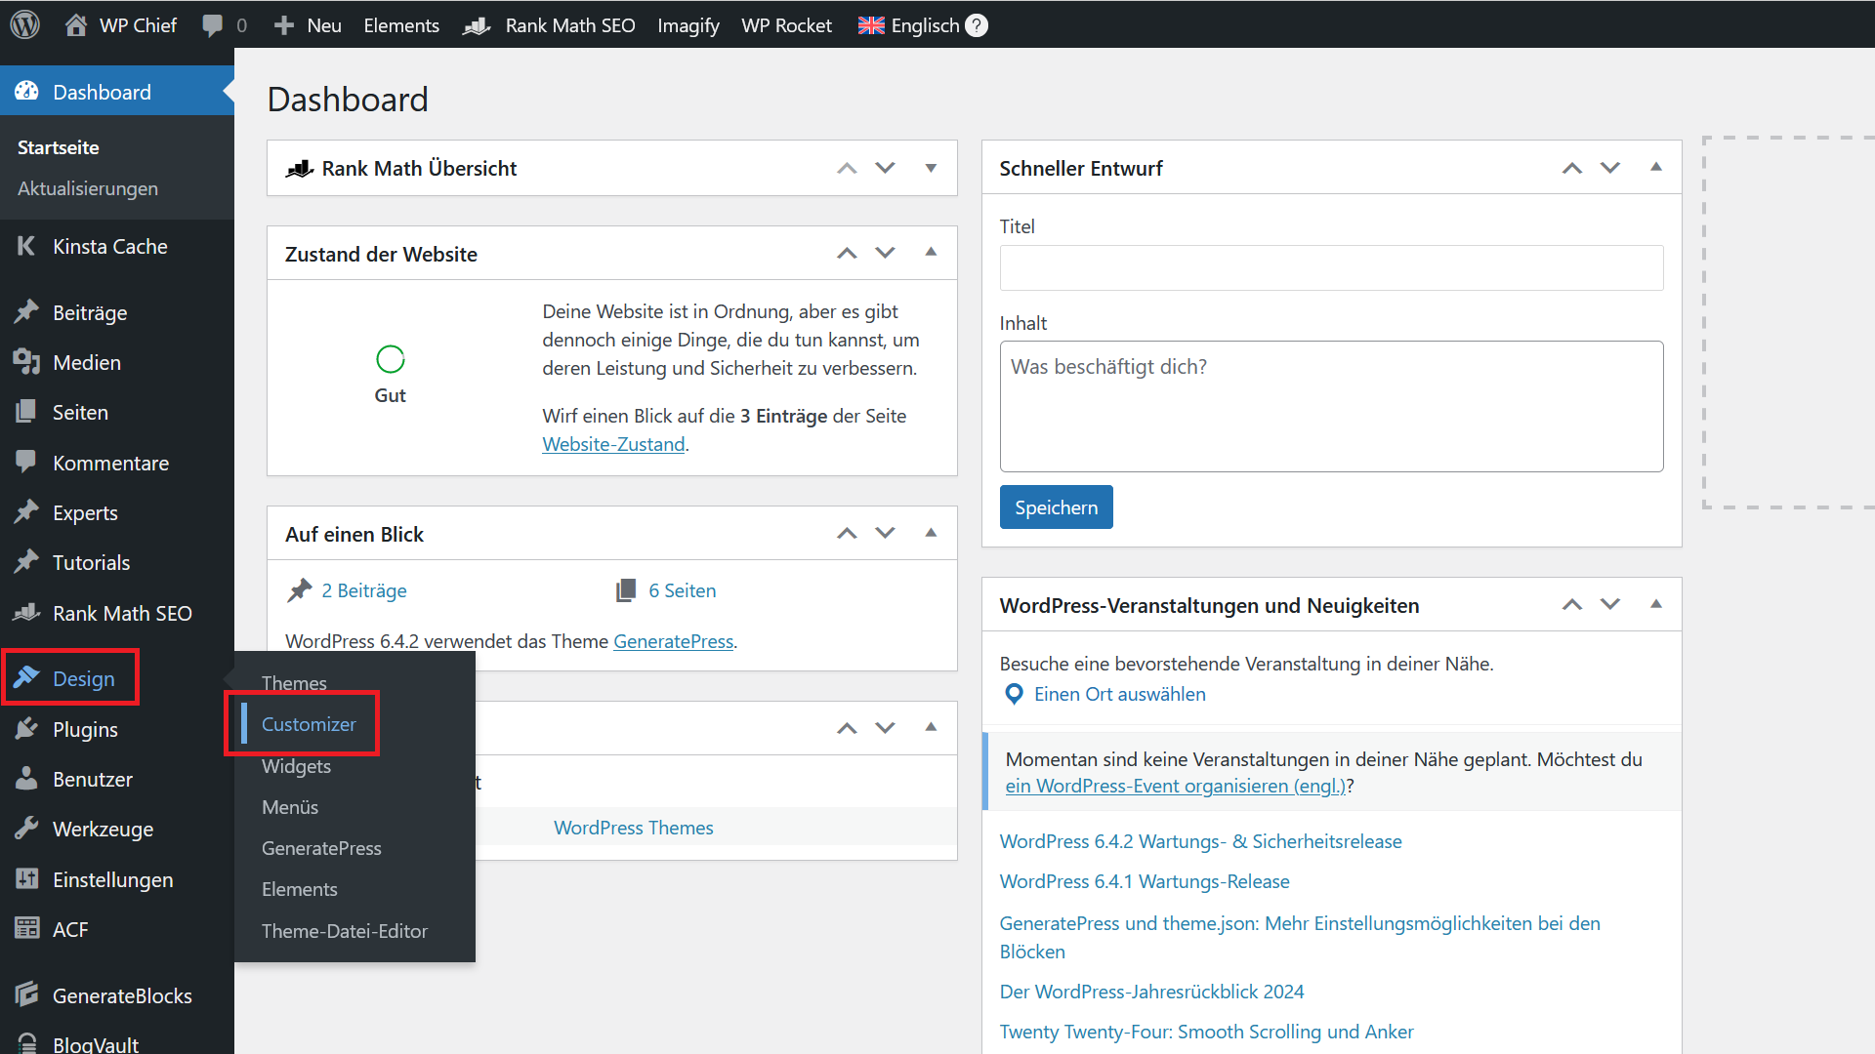Click the GenerateBlocks sidebar icon
This screenshot has width=1875, height=1054.
pos(24,994)
